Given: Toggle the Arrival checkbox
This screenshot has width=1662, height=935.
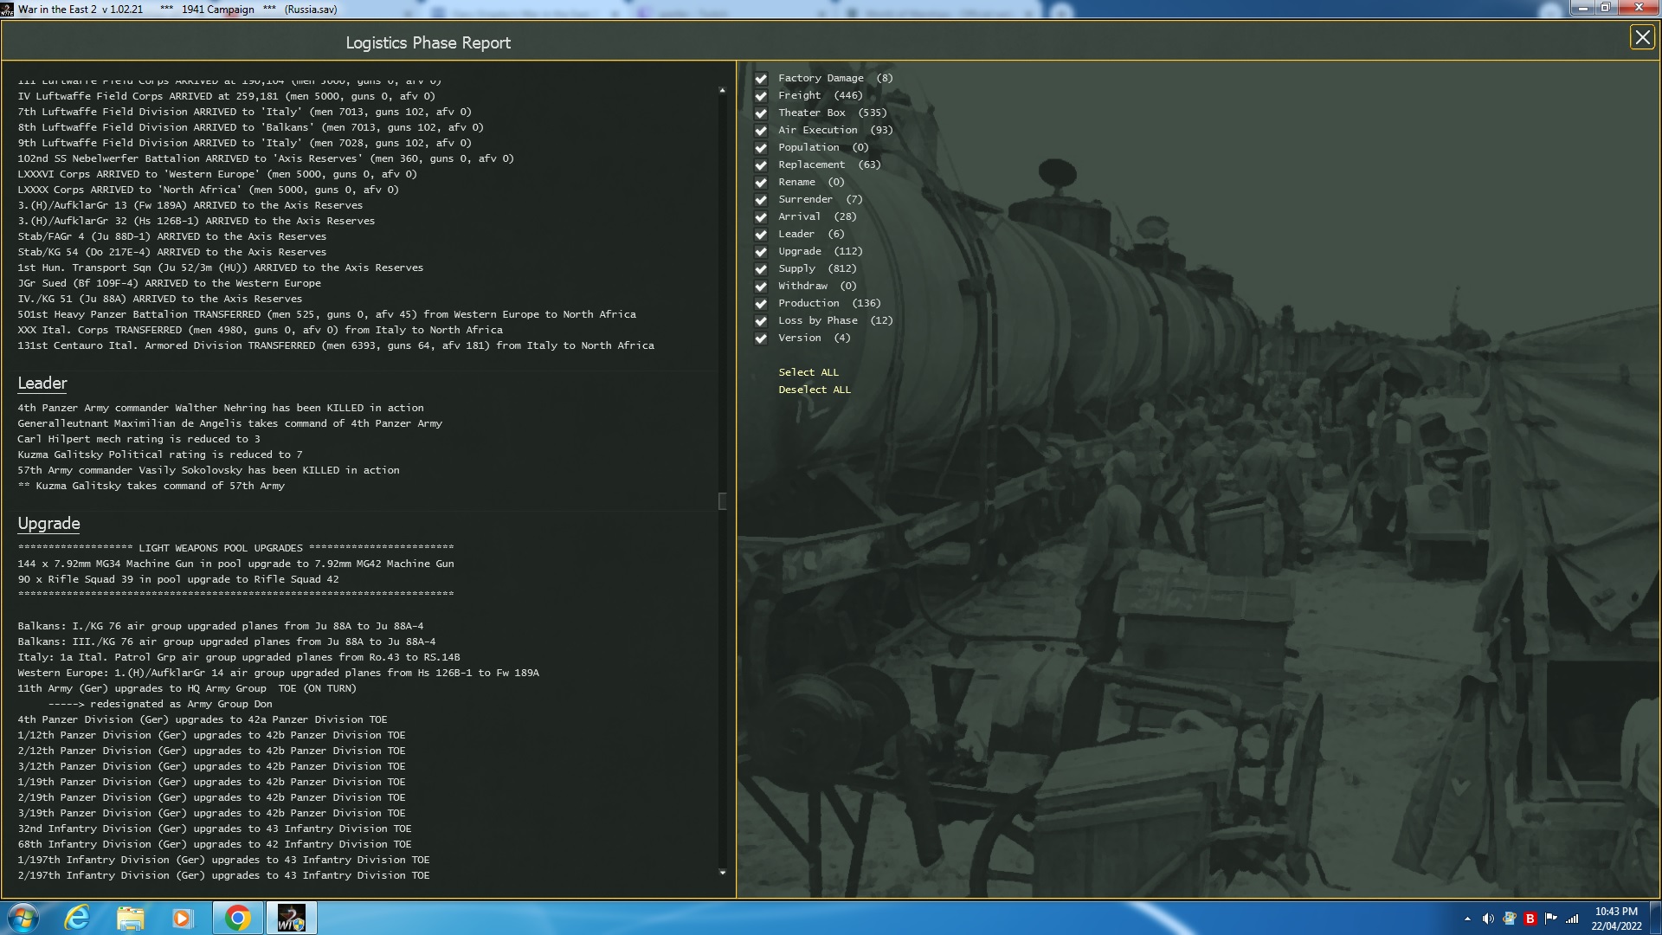Looking at the screenshot, I should 761,217.
